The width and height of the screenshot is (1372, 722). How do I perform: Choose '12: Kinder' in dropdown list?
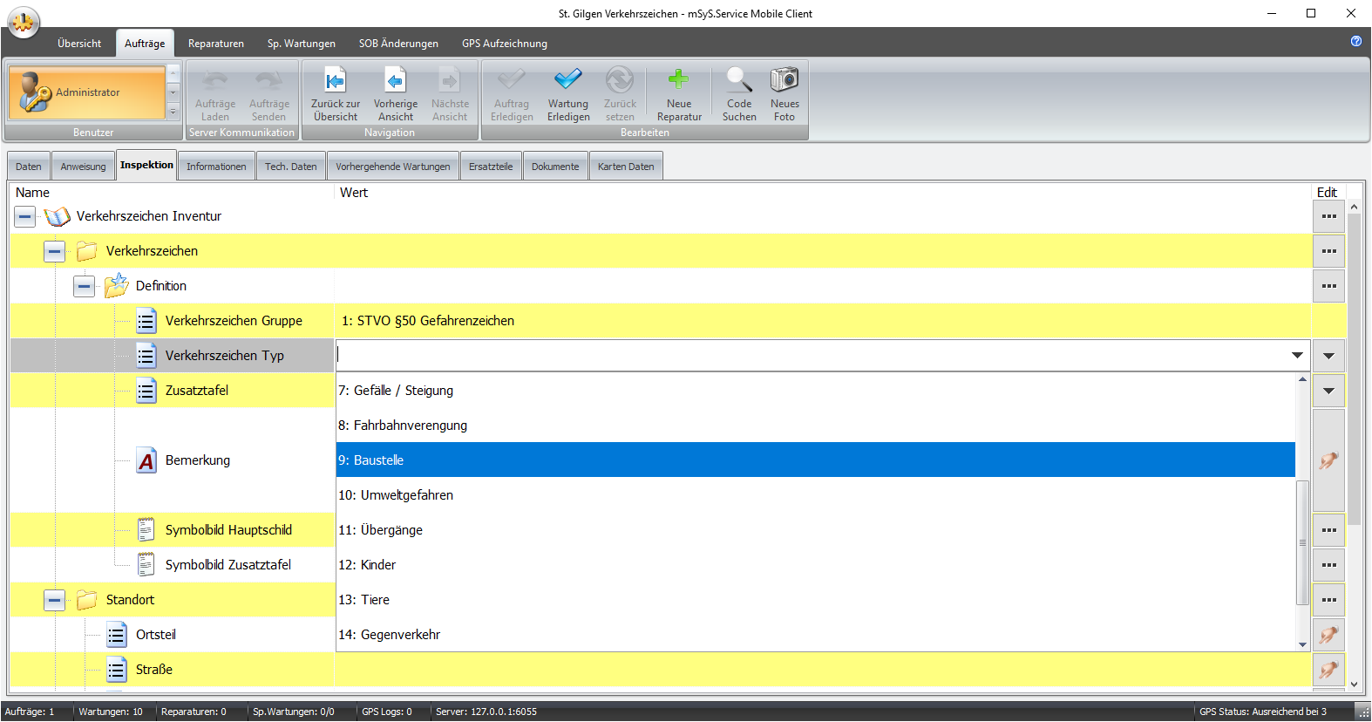(815, 565)
